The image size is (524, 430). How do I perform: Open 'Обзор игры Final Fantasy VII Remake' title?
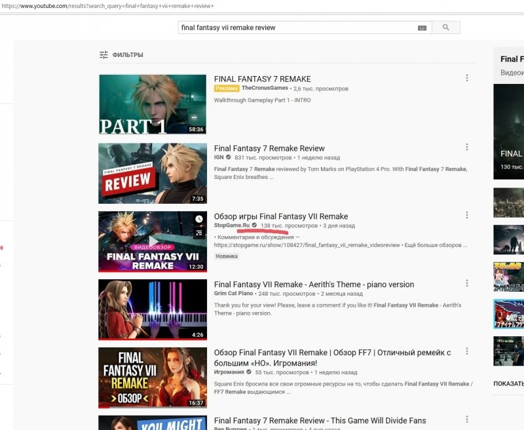tap(281, 216)
